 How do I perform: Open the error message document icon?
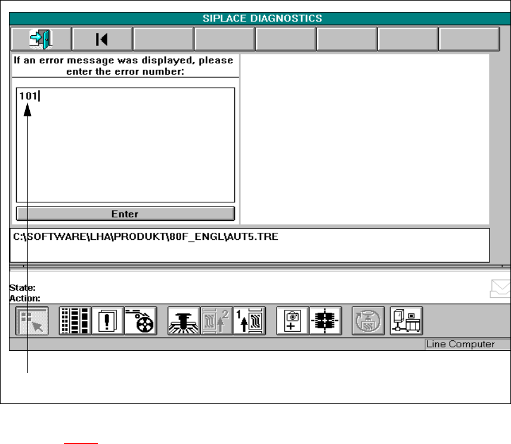coord(108,320)
